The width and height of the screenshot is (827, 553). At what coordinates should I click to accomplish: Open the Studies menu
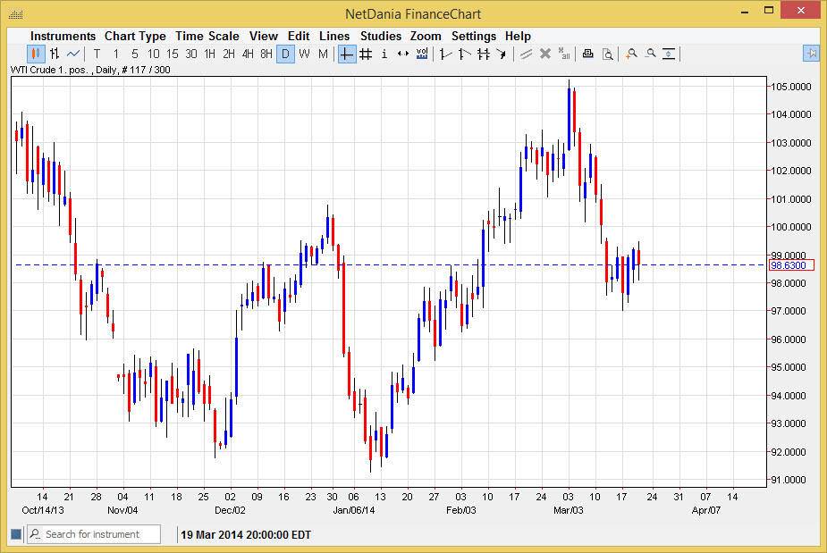pos(380,36)
